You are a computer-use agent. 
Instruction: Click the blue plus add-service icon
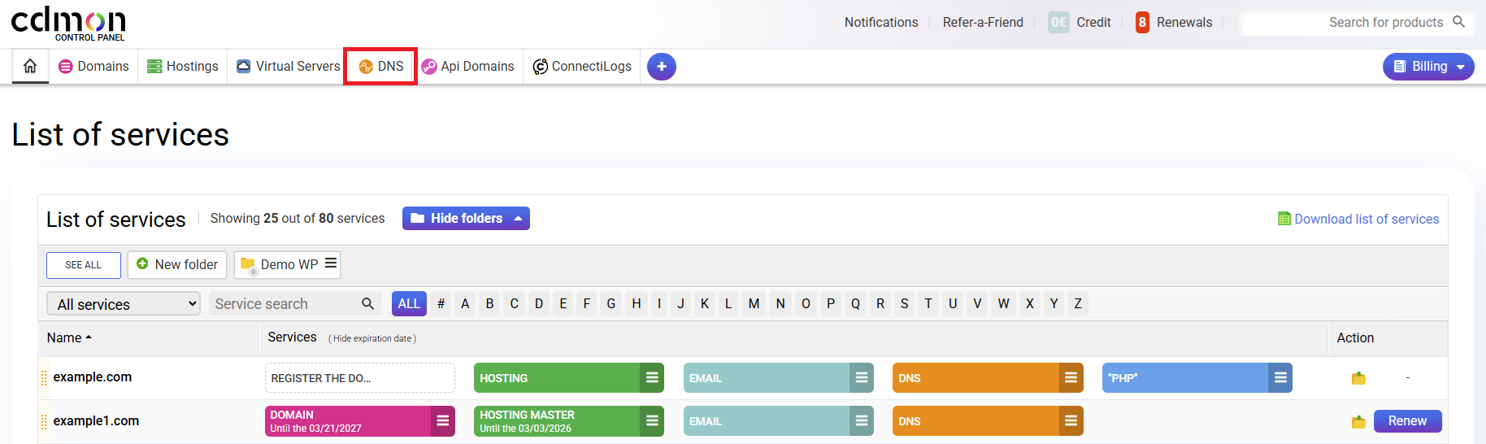(x=661, y=67)
